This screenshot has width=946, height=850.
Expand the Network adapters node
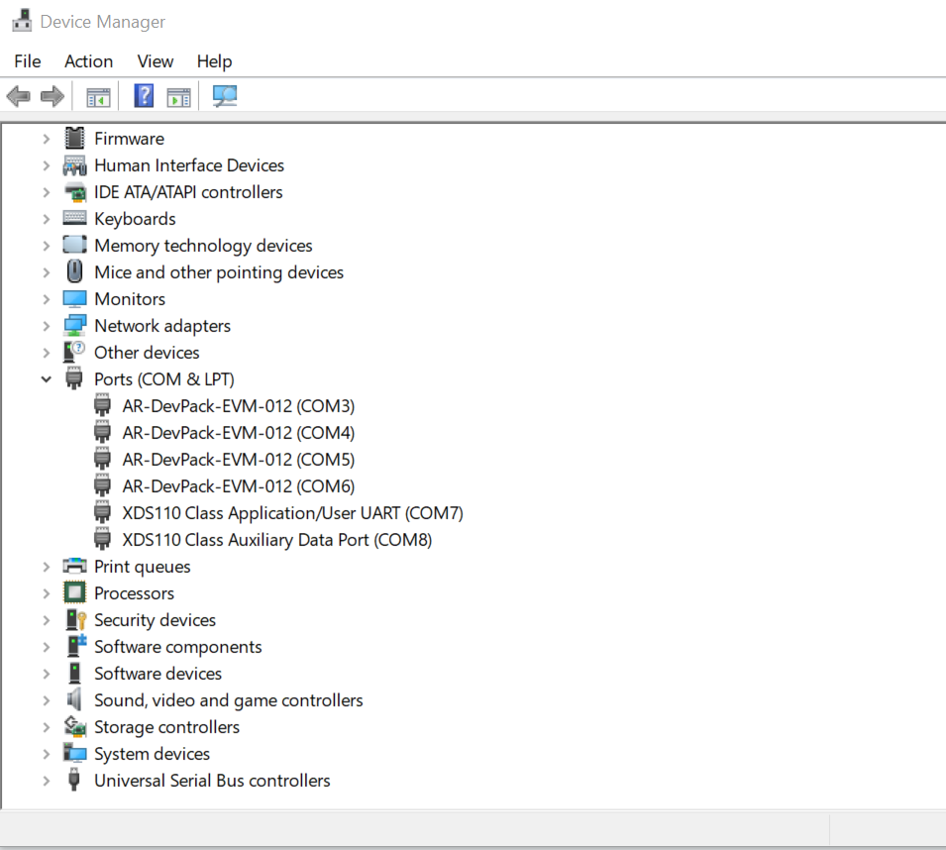pos(47,326)
